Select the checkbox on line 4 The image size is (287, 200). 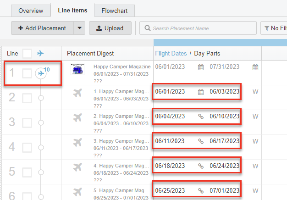(x=27, y=147)
